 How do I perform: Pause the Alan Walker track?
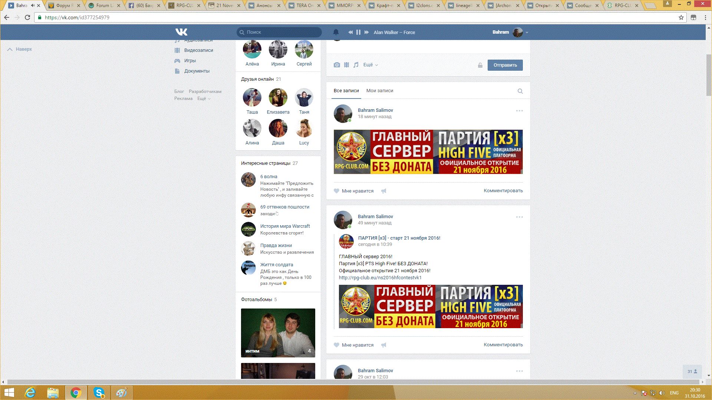click(x=358, y=32)
